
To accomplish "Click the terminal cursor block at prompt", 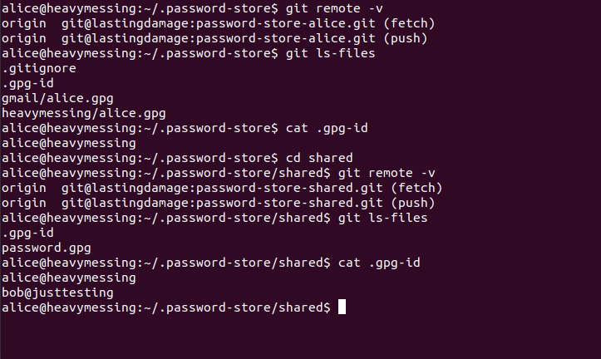I will click(x=342, y=307).
